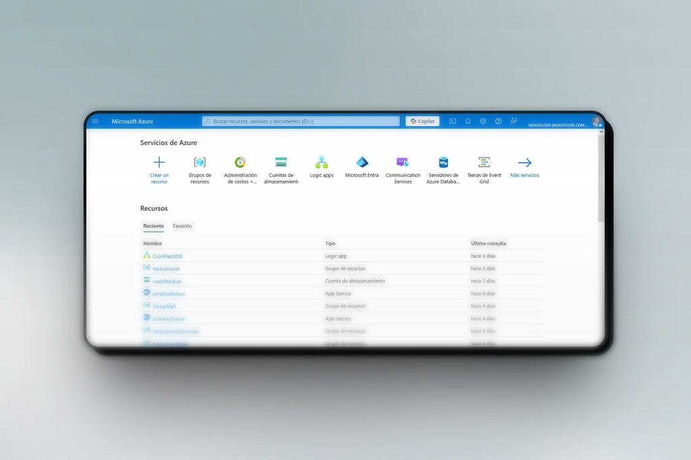Open Servidores de Azure Database icon
The image size is (691, 460).
[x=443, y=163]
